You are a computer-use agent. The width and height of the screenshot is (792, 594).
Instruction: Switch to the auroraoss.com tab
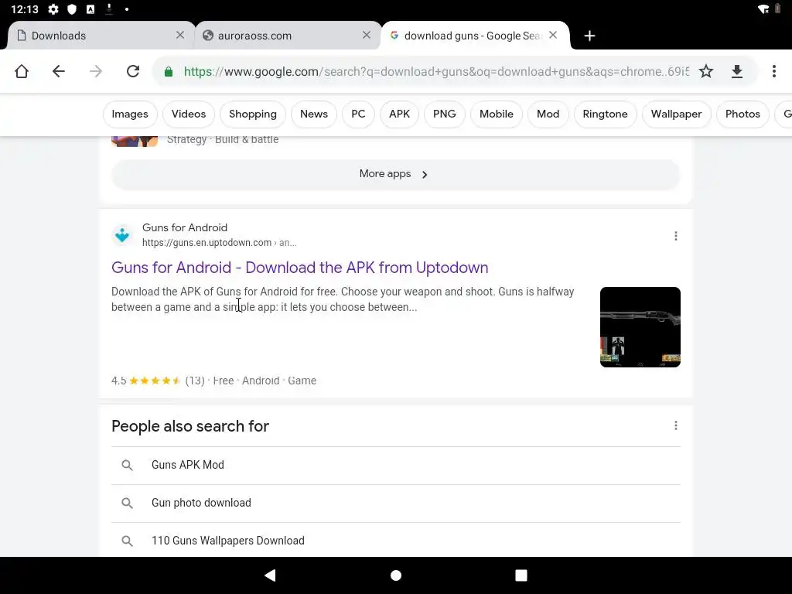point(288,36)
